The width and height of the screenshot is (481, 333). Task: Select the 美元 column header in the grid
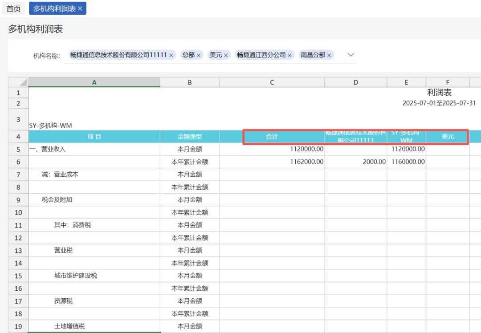pos(448,136)
